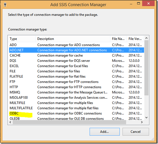Click the horizontal scrollbar right arrow

point(142,122)
